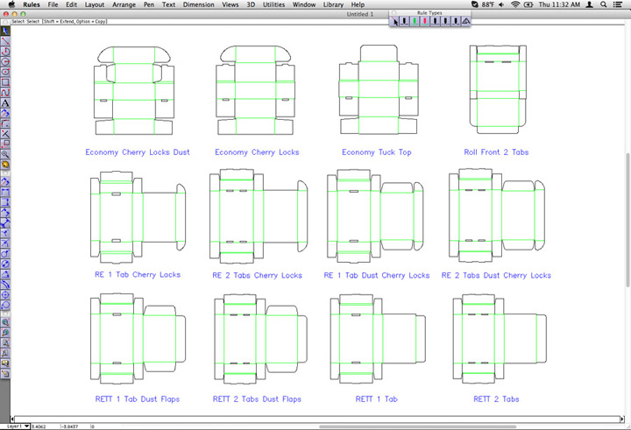The width and height of the screenshot is (631, 430).
Task: Open the Layer 1 dropdown
Action: point(17,426)
